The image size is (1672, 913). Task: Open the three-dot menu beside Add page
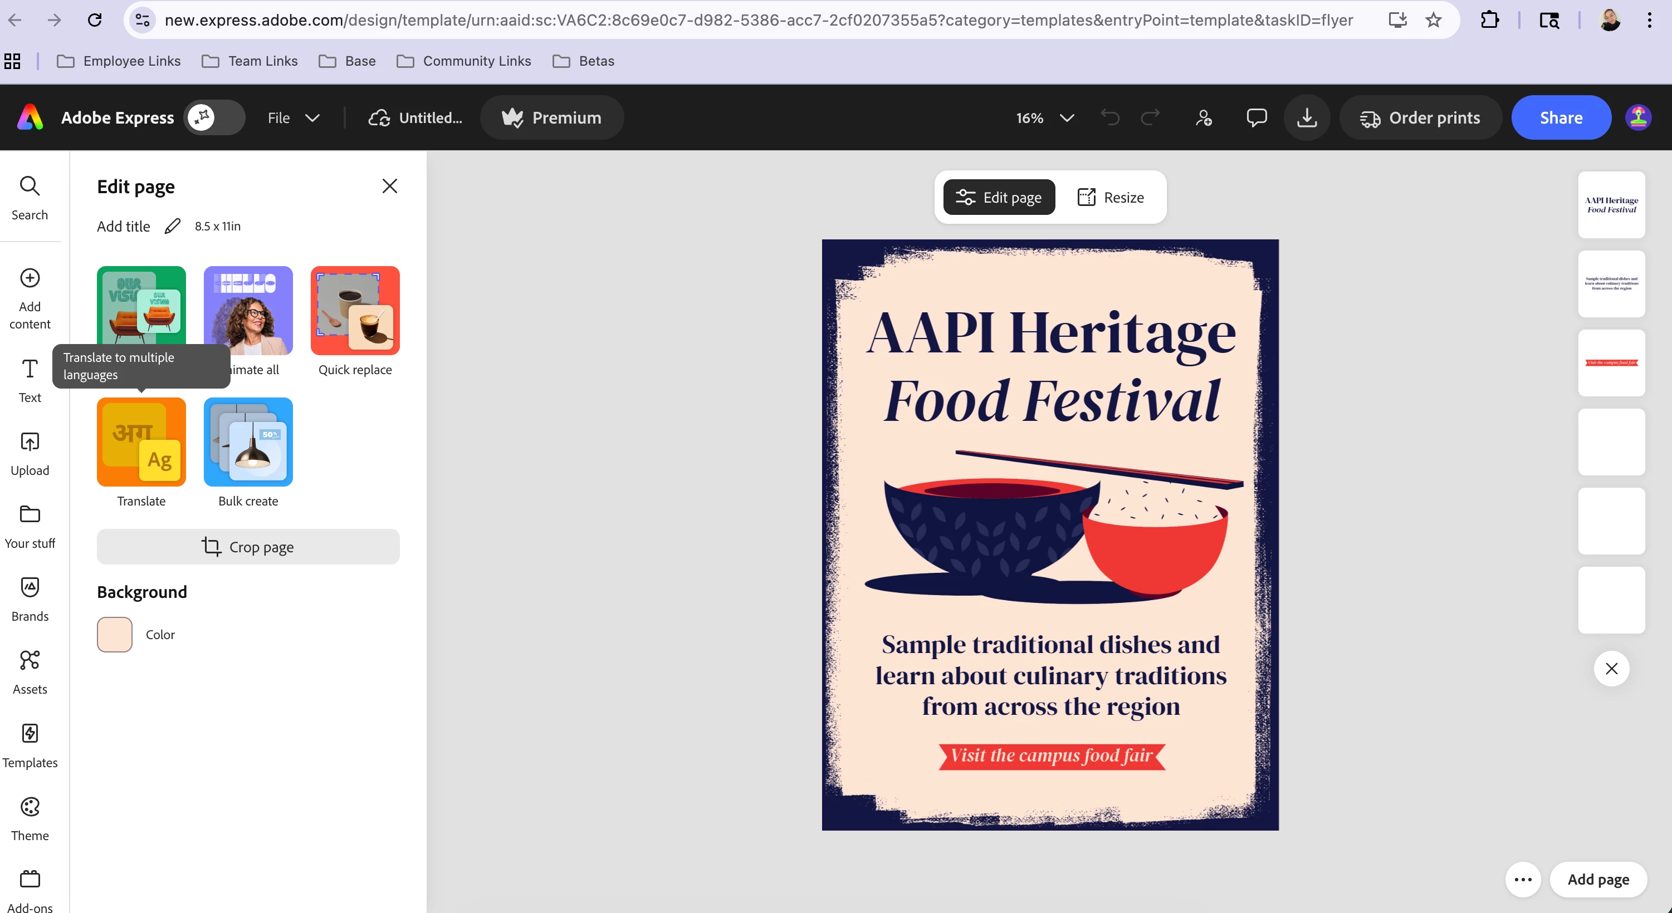[x=1523, y=879]
